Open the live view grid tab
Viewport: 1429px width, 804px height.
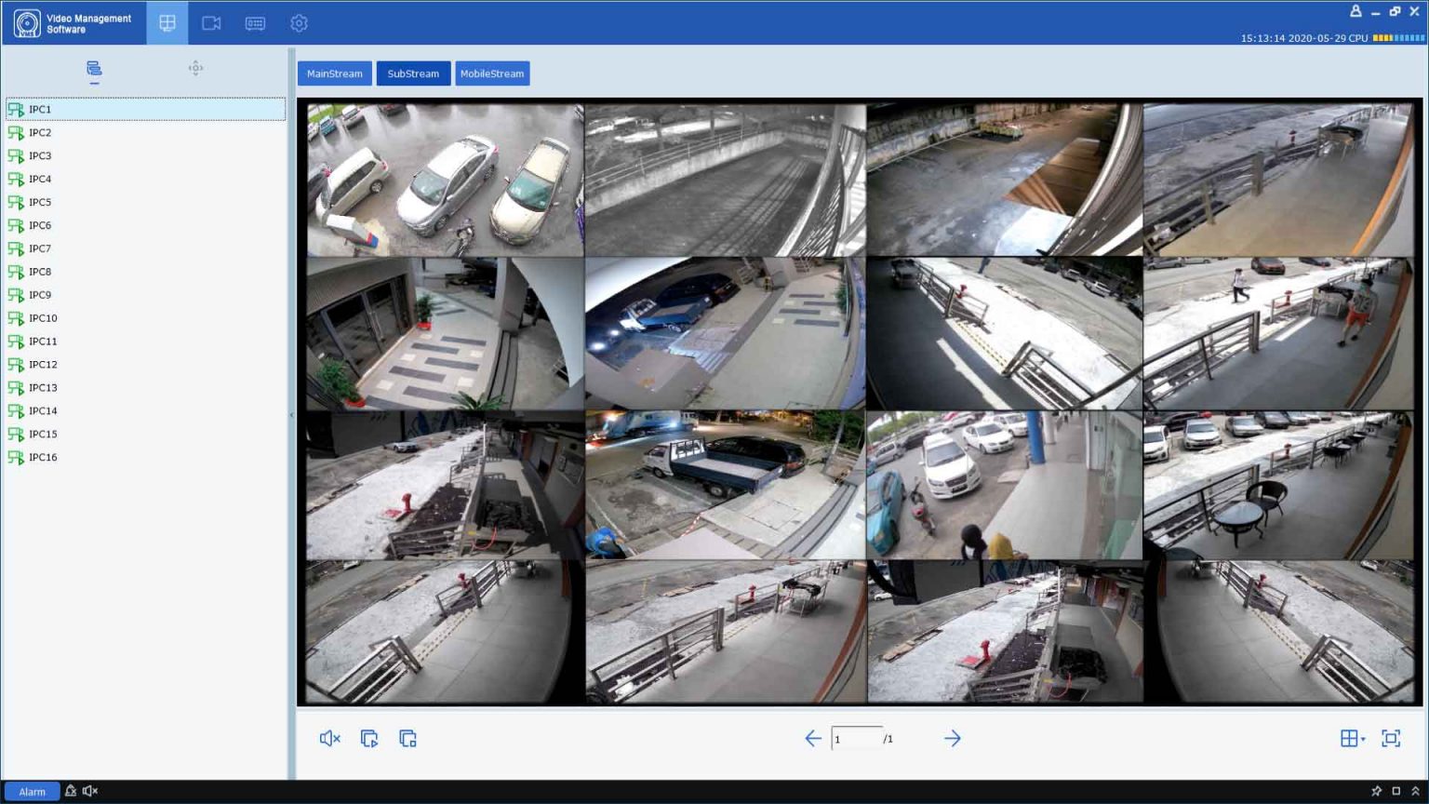coord(167,23)
